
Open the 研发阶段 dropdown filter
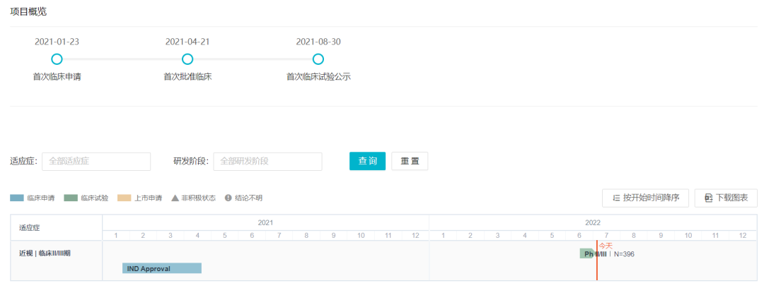click(267, 162)
